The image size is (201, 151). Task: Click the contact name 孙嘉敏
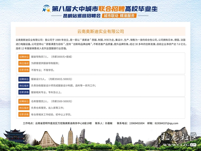[109, 123]
